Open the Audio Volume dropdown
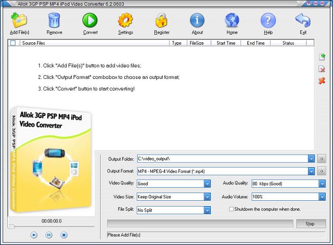The width and height of the screenshot is (333, 245). pyautogui.click(x=322, y=197)
